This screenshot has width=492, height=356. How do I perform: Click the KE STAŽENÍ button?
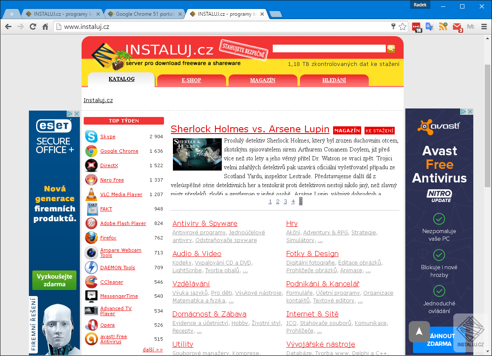tap(379, 130)
